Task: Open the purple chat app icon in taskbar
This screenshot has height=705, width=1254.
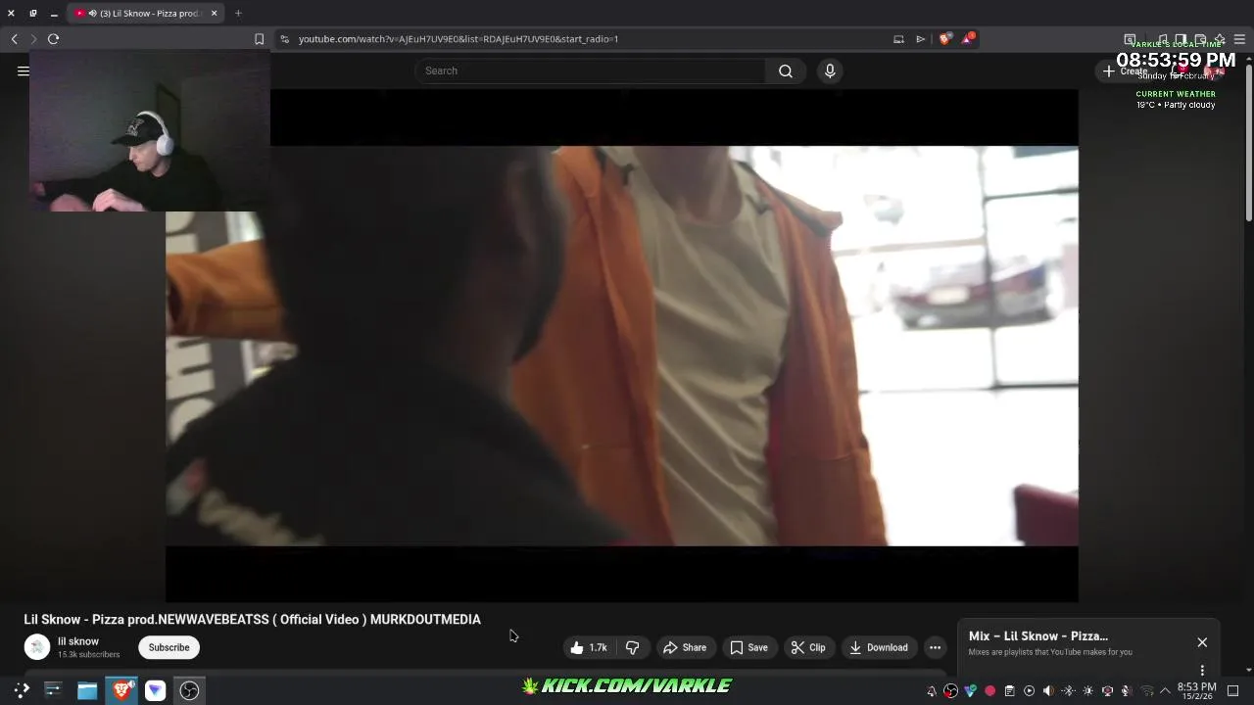Action: (x=155, y=690)
